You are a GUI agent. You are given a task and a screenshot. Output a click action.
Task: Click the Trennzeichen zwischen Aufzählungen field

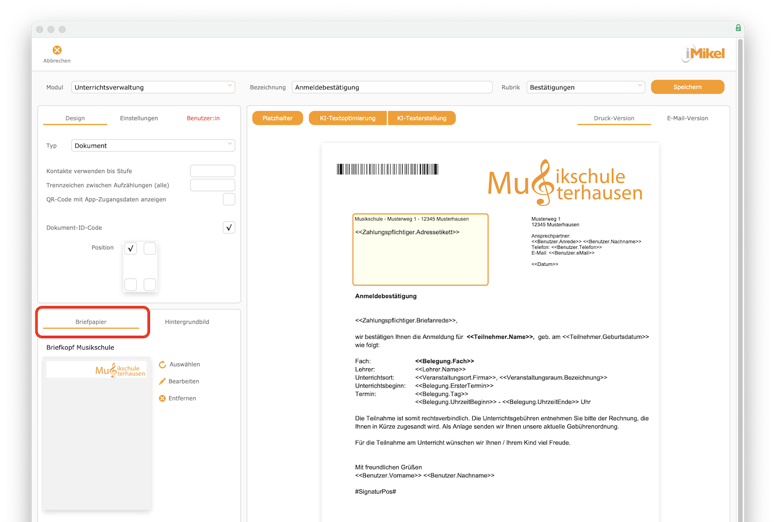click(213, 185)
